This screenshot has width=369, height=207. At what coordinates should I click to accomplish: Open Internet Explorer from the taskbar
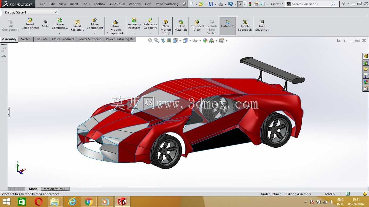(x=72, y=202)
